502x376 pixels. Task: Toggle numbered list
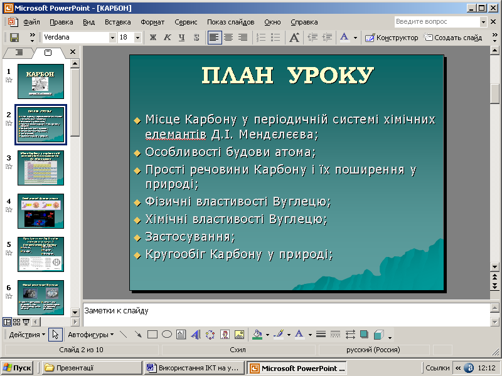261,38
